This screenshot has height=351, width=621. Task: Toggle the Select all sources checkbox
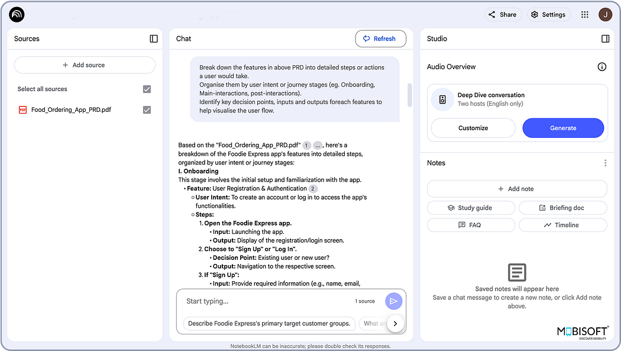[x=147, y=89]
